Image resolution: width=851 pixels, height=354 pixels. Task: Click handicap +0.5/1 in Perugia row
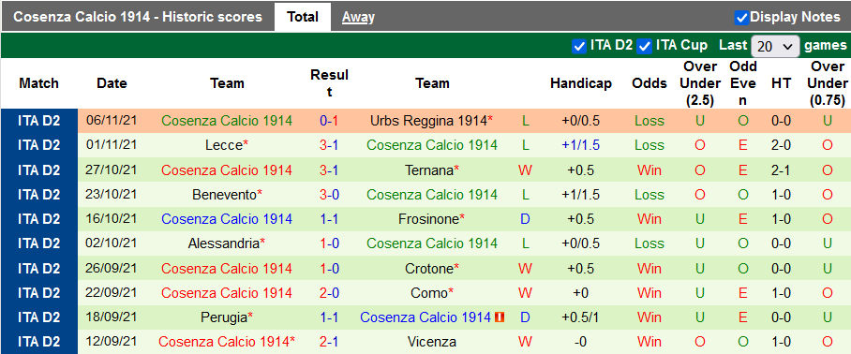coord(581,317)
